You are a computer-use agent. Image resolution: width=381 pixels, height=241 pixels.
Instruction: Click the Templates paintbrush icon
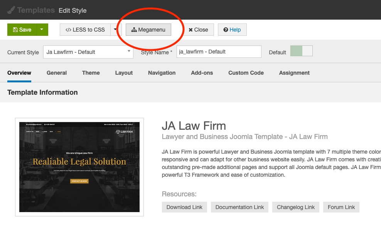pyautogui.click(x=11, y=10)
